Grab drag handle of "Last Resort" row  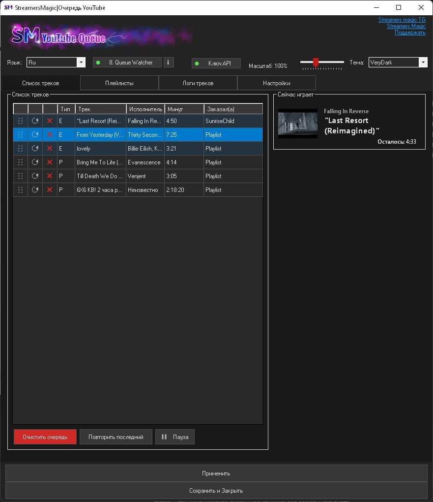[x=21, y=121]
